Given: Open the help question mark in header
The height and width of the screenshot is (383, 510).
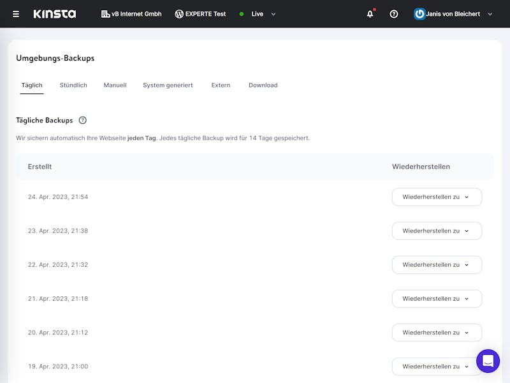Looking at the screenshot, I should pyautogui.click(x=394, y=14).
